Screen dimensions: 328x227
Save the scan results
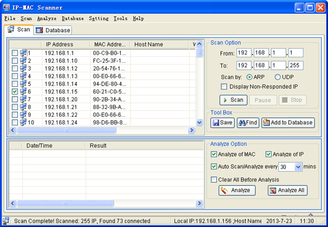(222, 123)
